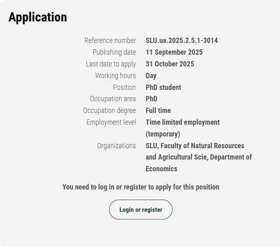This screenshot has width=280, height=247.
Task: Click the Last date to apply label
Action: [x=111, y=64]
